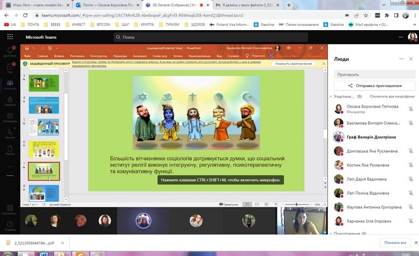Bookmark this page with the star icon

point(366,15)
